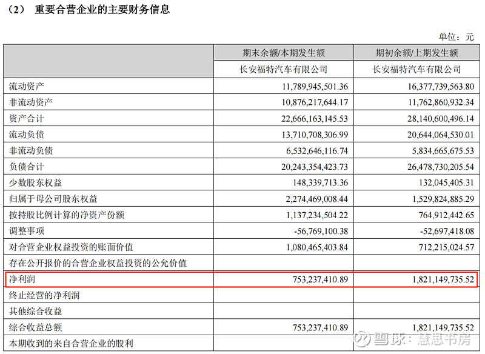This screenshot has width=485, height=354.
Task: Click the row label 少数股东权益
Action: point(36,182)
